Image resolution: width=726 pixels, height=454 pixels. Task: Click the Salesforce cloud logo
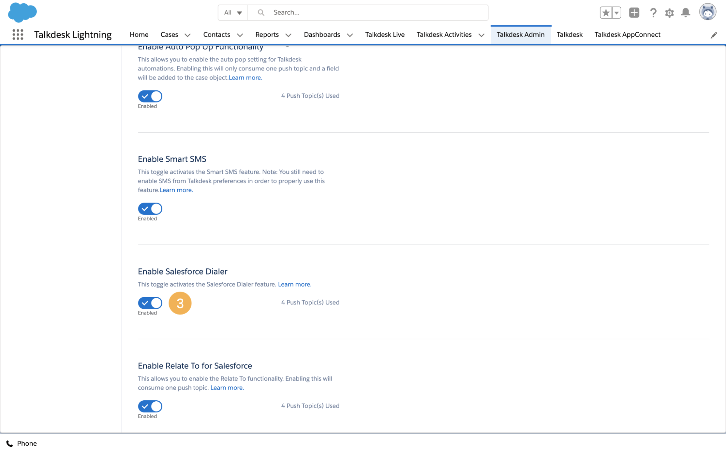pos(22,12)
